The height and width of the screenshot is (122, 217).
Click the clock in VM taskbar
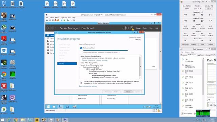click(x=156, y=107)
